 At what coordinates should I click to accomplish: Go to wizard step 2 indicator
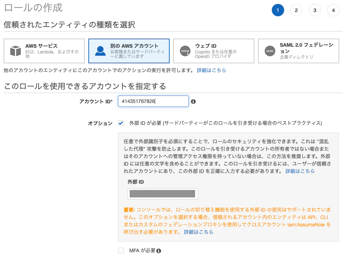point(297,10)
